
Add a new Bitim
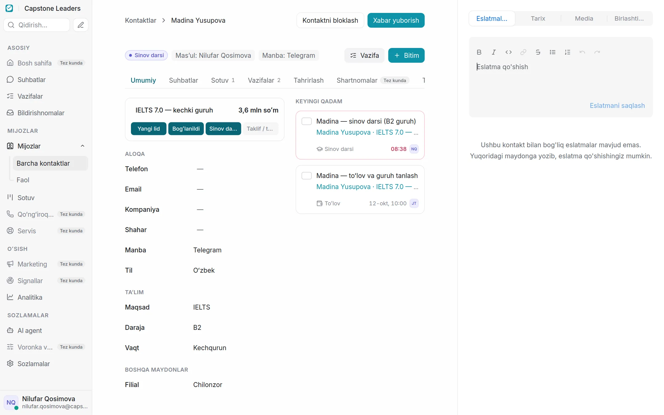[406, 55]
